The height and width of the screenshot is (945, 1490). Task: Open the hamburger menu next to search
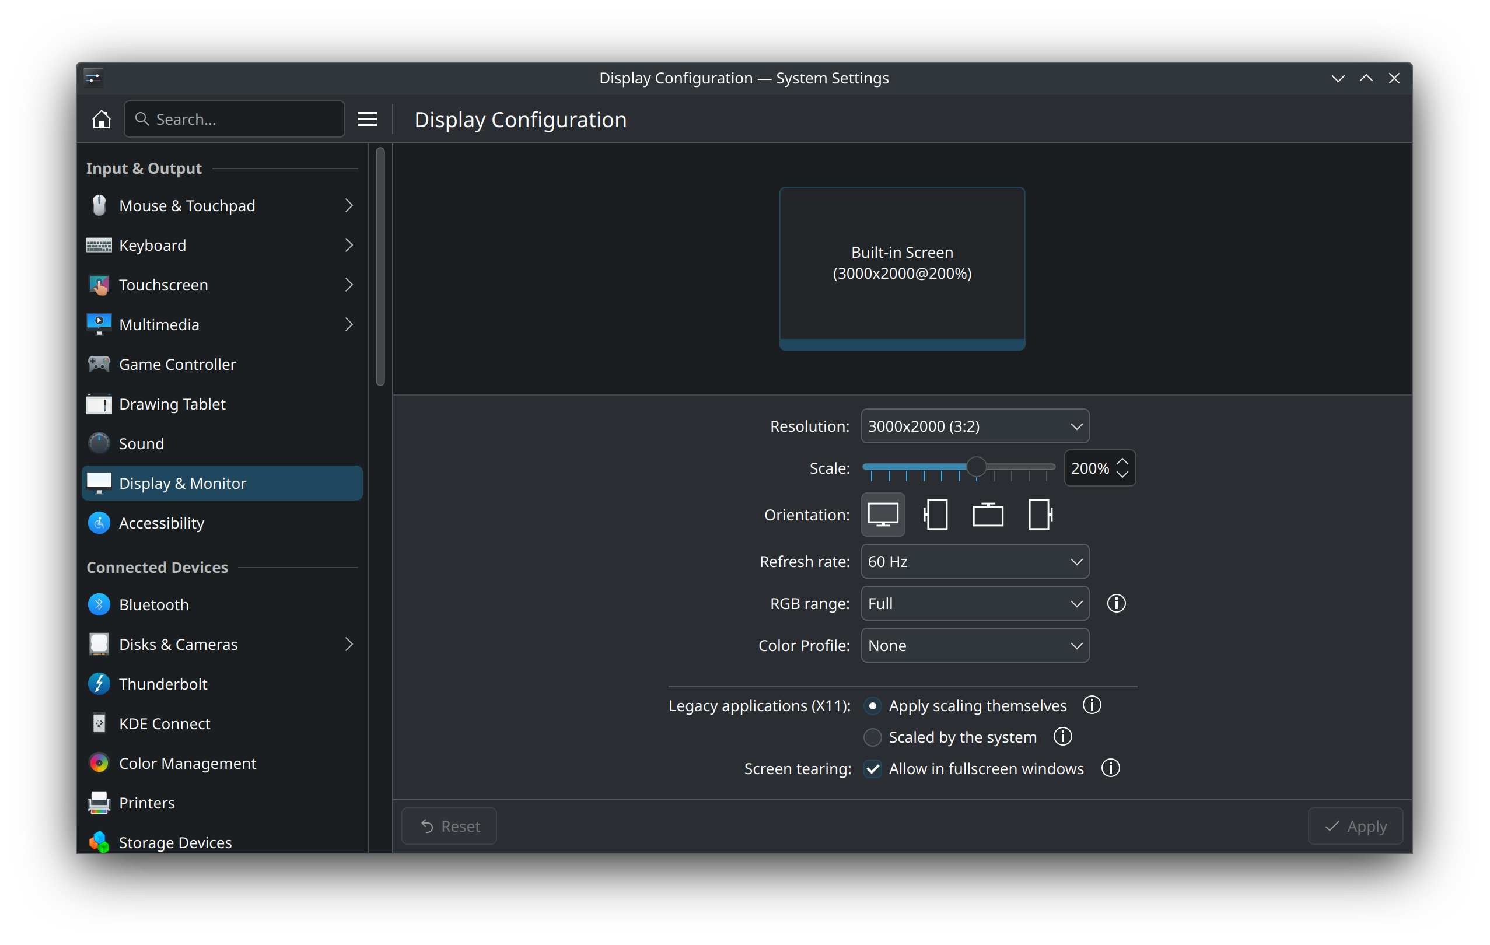[367, 119]
